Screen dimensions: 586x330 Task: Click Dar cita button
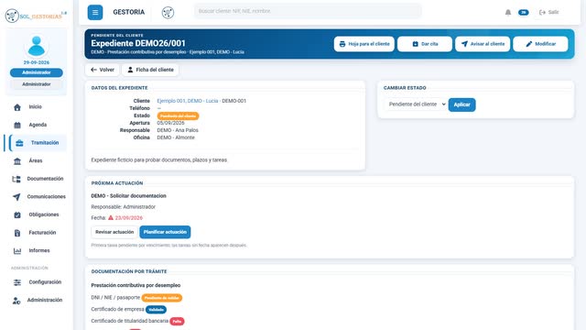click(x=425, y=44)
